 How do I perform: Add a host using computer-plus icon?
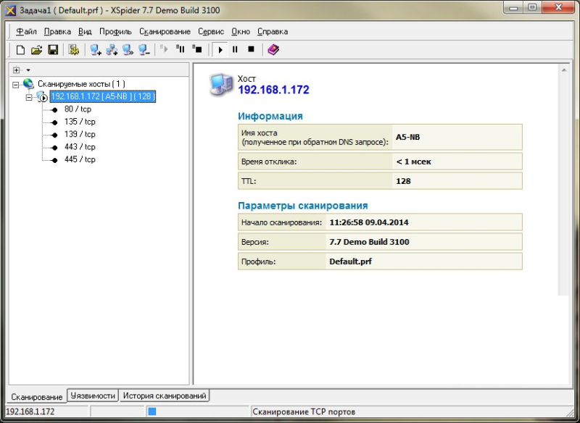pos(96,49)
